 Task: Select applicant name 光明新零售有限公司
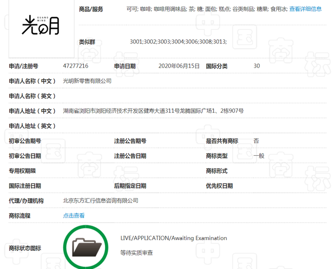(x=87, y=81)
